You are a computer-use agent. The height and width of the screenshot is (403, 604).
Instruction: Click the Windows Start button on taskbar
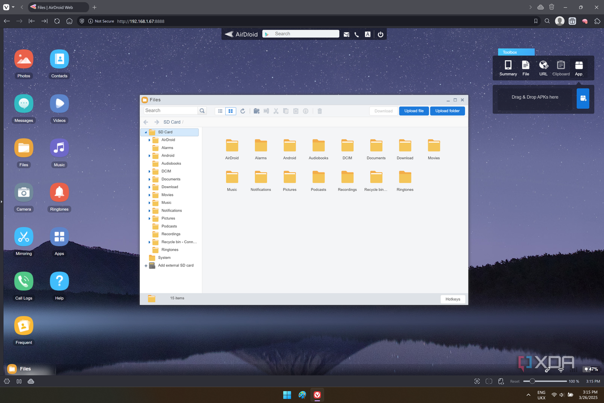click(287, 395)
